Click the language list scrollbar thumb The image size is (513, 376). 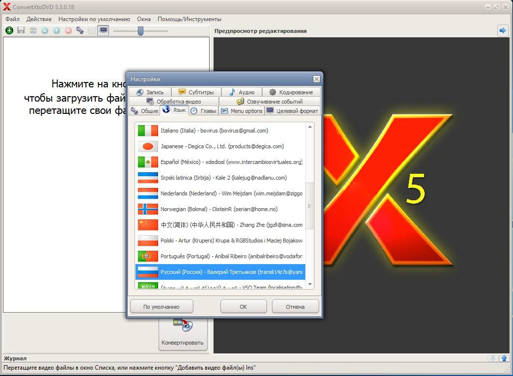309,206
